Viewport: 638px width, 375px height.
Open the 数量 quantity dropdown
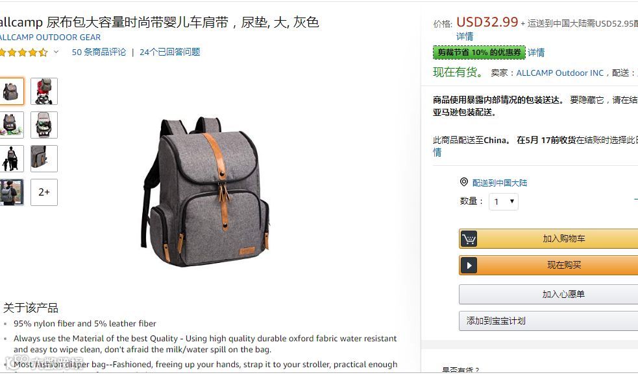[503, 201]
